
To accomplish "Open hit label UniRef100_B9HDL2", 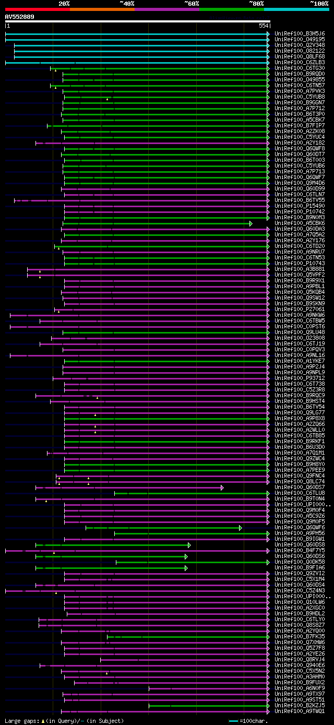I will (300, 614).
